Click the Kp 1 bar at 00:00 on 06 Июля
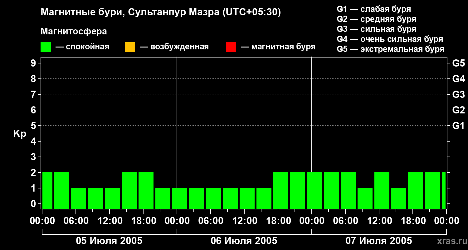Image resolution: width=468 pixels, height=250 pixels. pos(180,198)
